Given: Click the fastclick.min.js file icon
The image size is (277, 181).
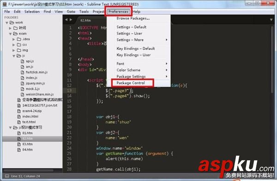Looking at the screenshot, I should [x=23, y=72].
